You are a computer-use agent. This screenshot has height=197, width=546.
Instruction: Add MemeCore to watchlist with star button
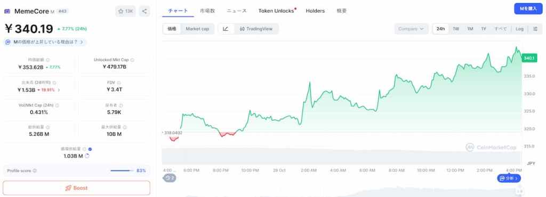125,11
